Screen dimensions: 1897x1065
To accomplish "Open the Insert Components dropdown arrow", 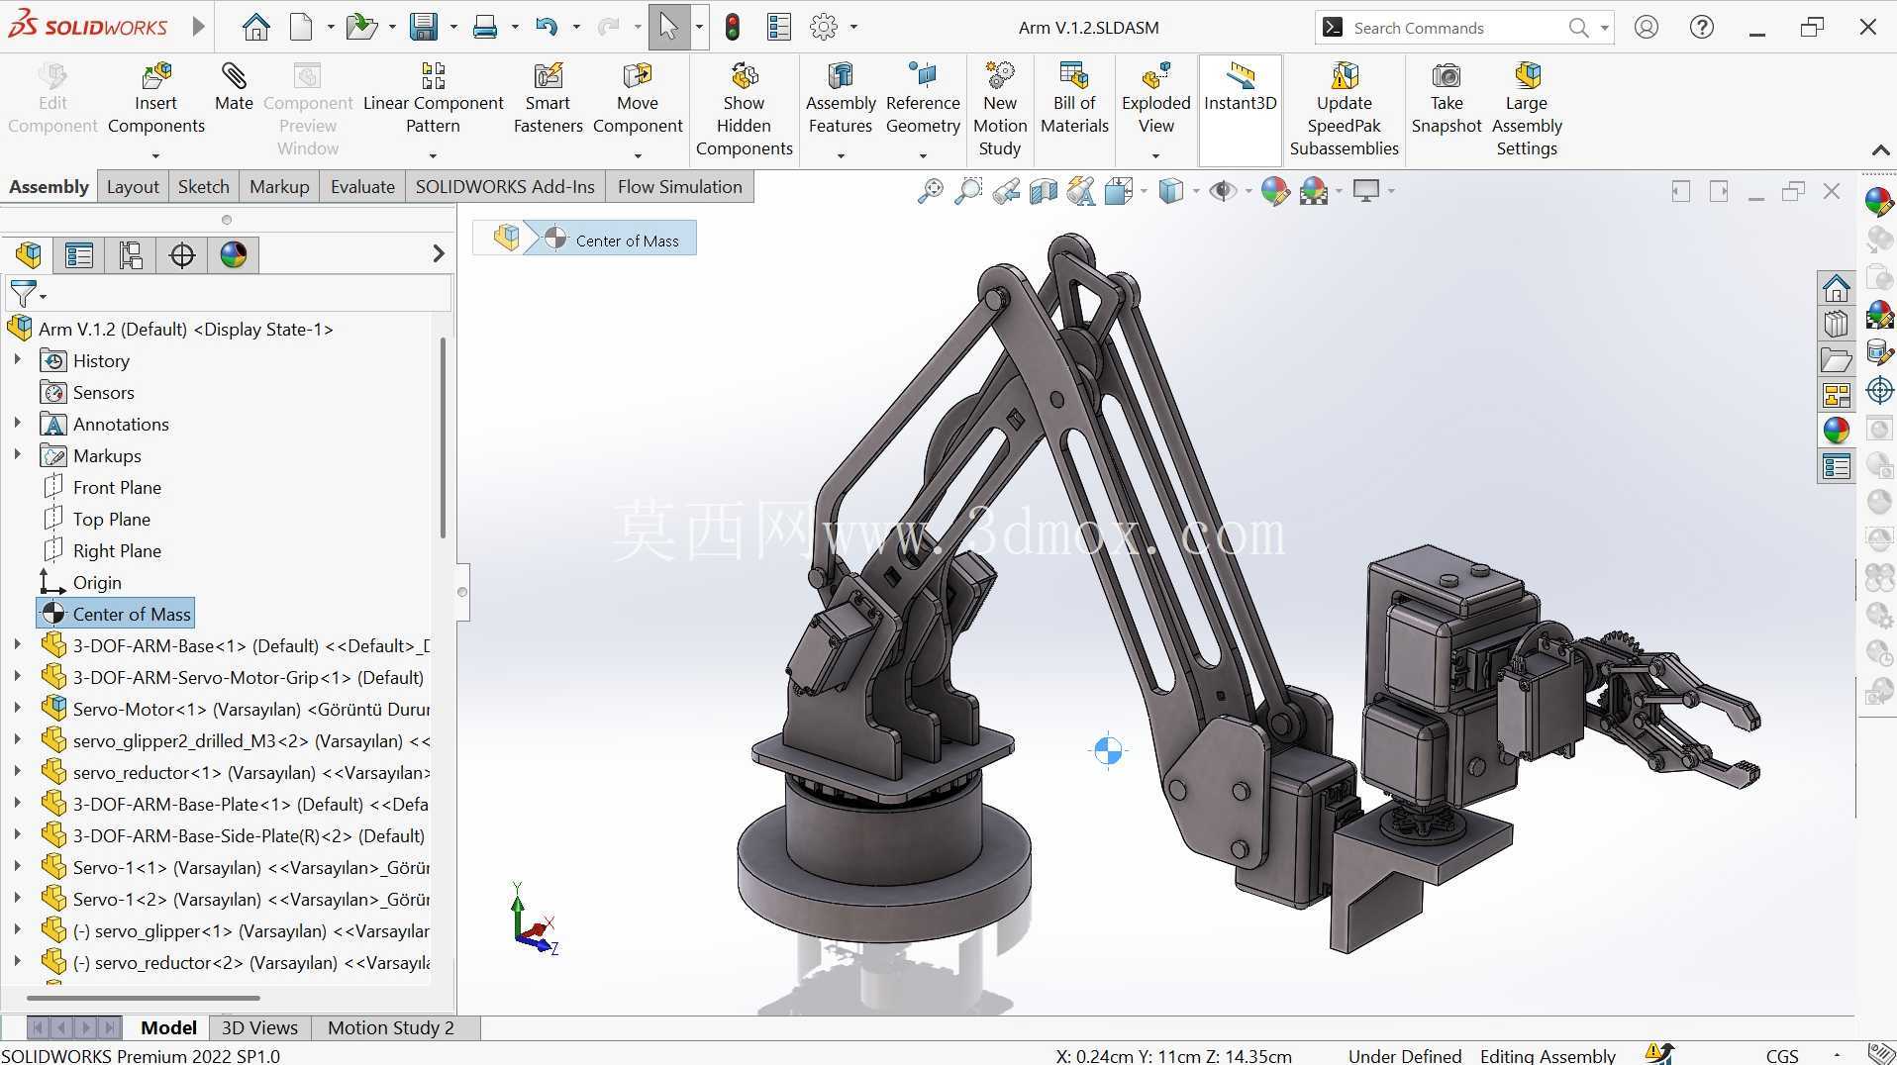I will (x=155, y=155).
